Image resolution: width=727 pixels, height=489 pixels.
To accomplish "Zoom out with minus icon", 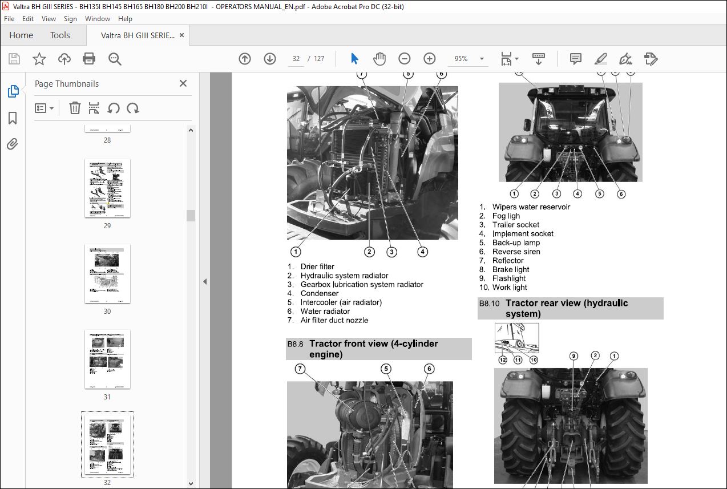I will coord(405,59).
